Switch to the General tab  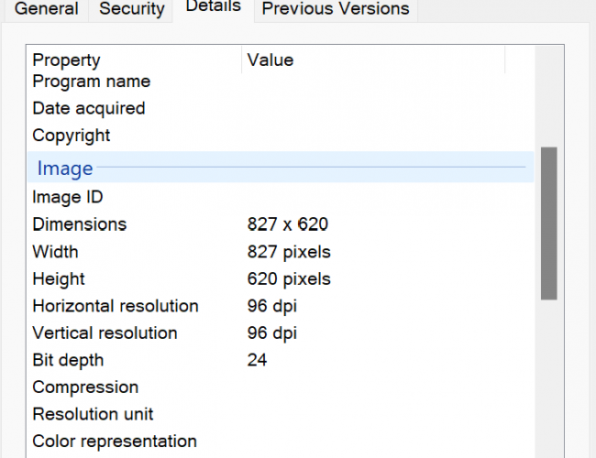click(47, 9)
